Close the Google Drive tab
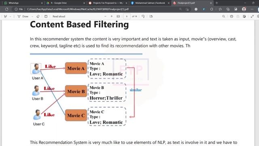The width and height of the screenshot is (259, 146). [84, 3]
